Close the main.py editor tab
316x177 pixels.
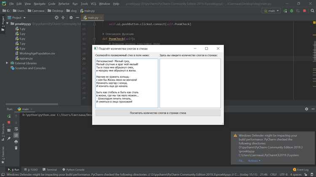click(101, 18)
